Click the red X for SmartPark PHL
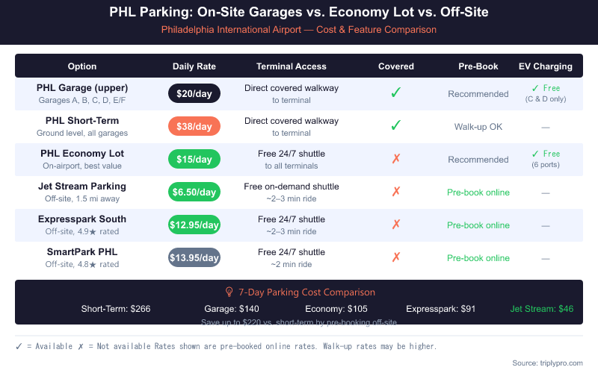Image resolution: width=598 pixels, height=373 pixels. pos(396,257)
